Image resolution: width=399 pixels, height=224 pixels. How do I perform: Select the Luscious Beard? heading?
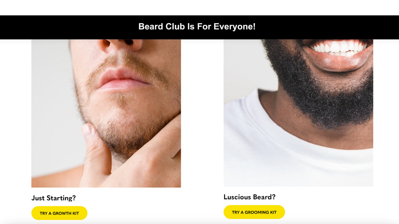(x=249, y=197)
